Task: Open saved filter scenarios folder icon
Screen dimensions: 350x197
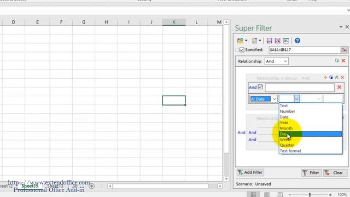Action: [x=241, y=40]
